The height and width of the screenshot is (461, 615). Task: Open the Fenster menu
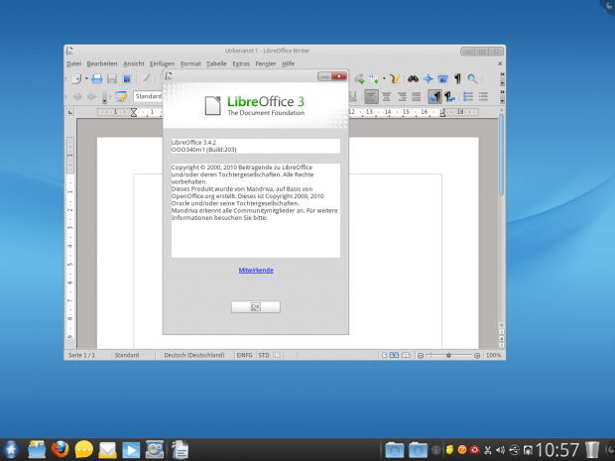(x=266, y=63)
